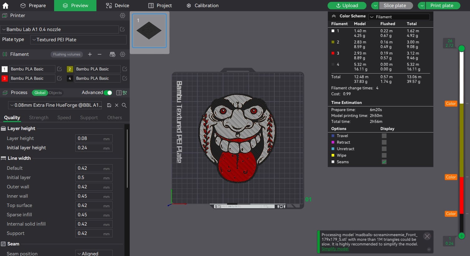Click the Outer wall line width field
The height and width of the screenshot is (256, 470).
(x=94, y=187)
